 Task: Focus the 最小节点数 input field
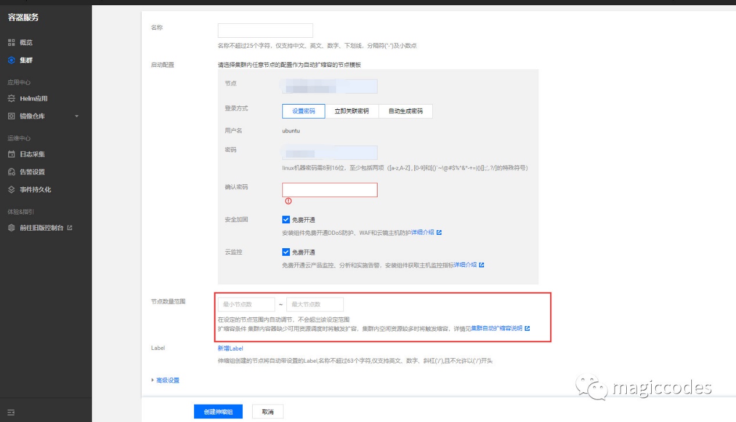coord(246,305)
